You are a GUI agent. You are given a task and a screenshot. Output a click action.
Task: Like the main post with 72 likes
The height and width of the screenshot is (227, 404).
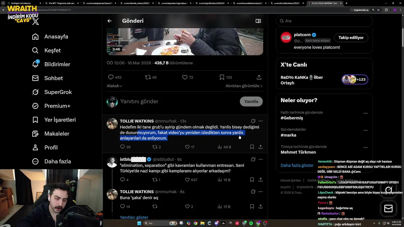tap(187, 77)
